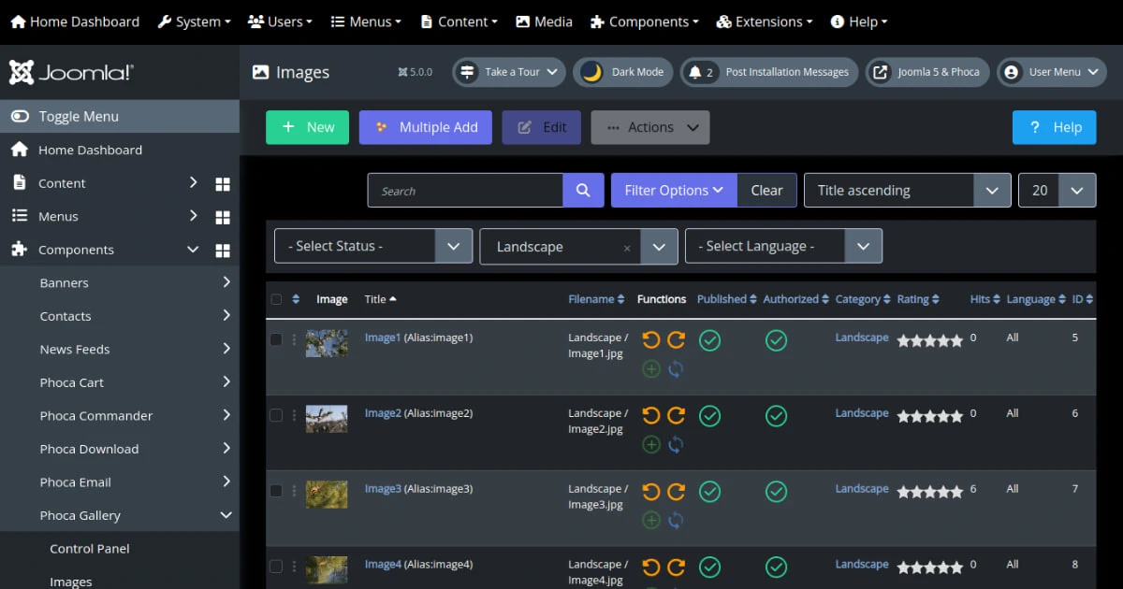
Task: Expand the Actions dropdown button
Action: coord(650,128)
